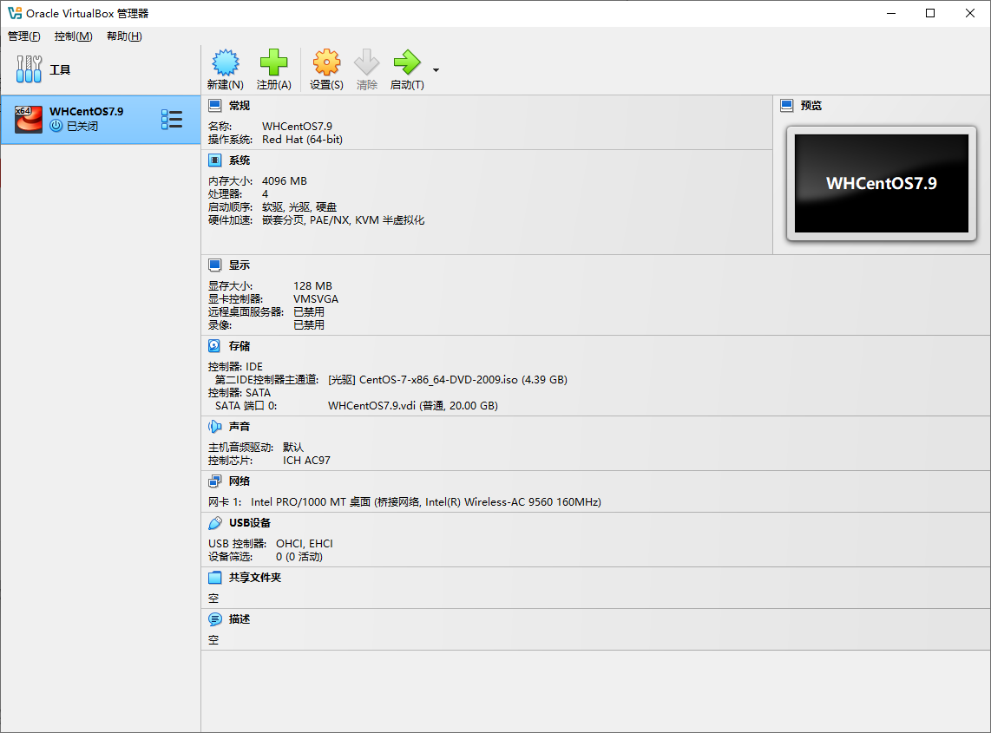Image resolution: width=991 pixels, height=733 pixels.
Task: Click the 显示 monitor icon
Action: coord(215,265)
